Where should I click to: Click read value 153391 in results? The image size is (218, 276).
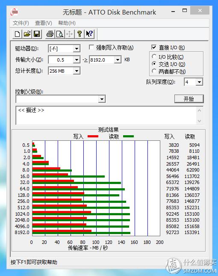[192, 232]
